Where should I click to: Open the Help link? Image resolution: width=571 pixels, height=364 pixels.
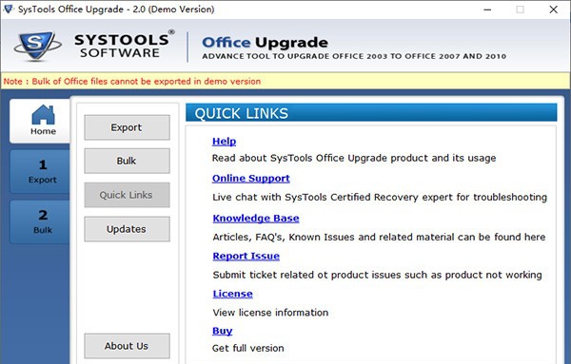pos(224,141)
